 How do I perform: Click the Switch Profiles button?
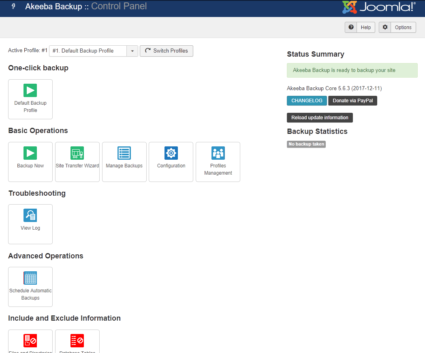[x=167, y=51]
